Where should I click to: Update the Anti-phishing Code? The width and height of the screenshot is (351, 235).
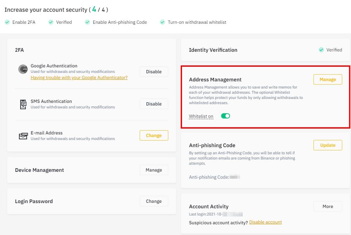328,145
